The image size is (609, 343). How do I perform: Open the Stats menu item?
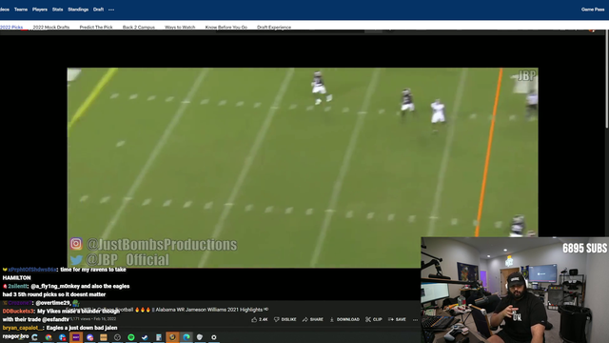coord(57,10)
